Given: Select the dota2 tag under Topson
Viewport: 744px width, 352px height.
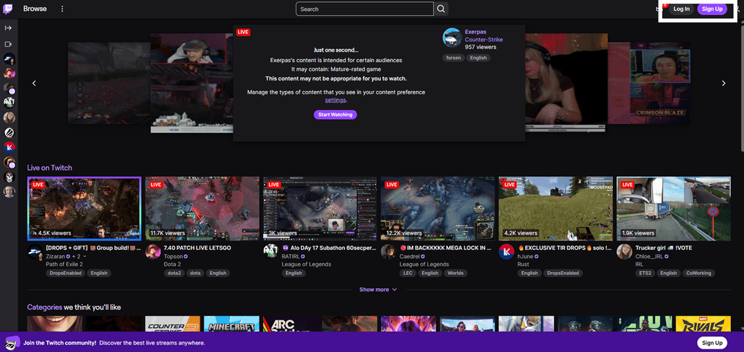Looking at the screenshot, I should point(173,273).
